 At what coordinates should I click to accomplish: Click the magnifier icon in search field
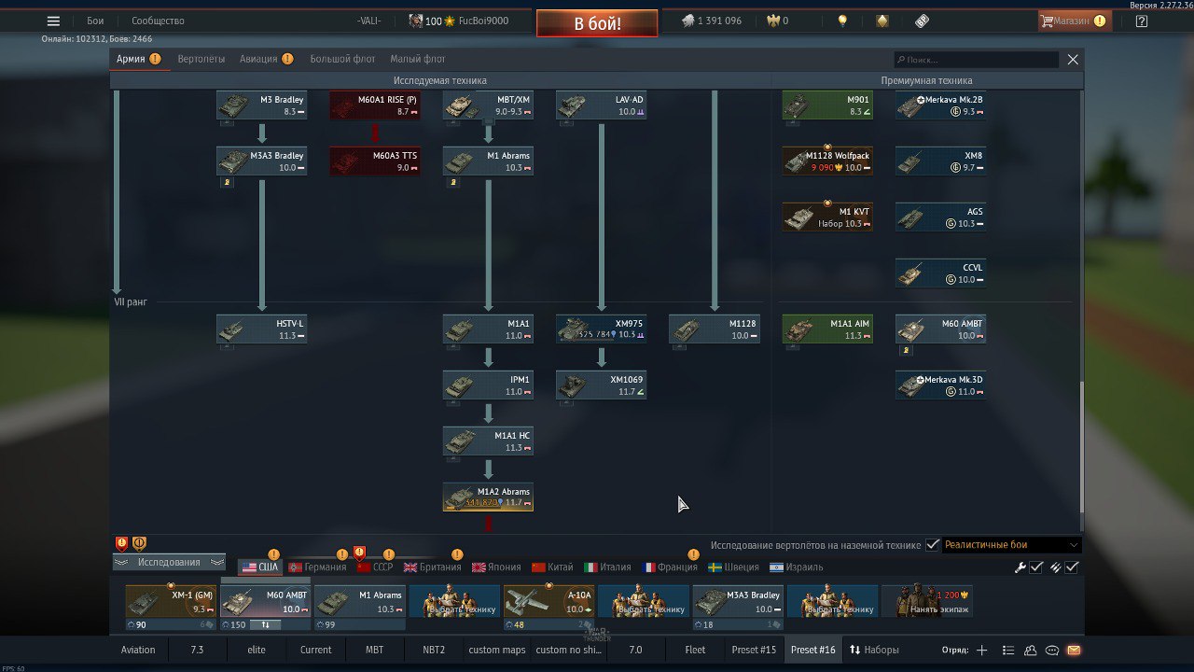(x=901, y=60)
